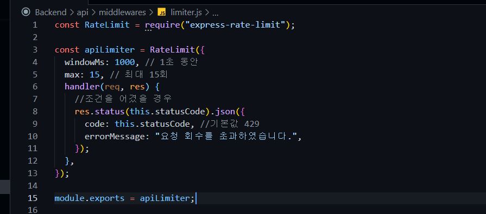
Task: Click apiLimiter on line 15
Action: (165, 198)
